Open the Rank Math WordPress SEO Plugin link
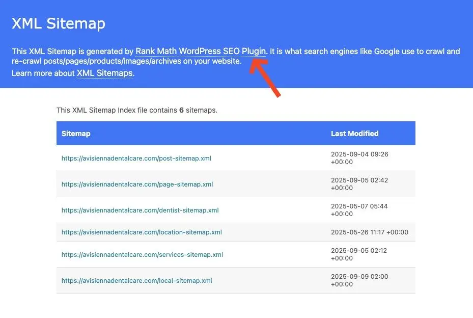The width and height of the screenshot is (473, 318). pos(201,51)
